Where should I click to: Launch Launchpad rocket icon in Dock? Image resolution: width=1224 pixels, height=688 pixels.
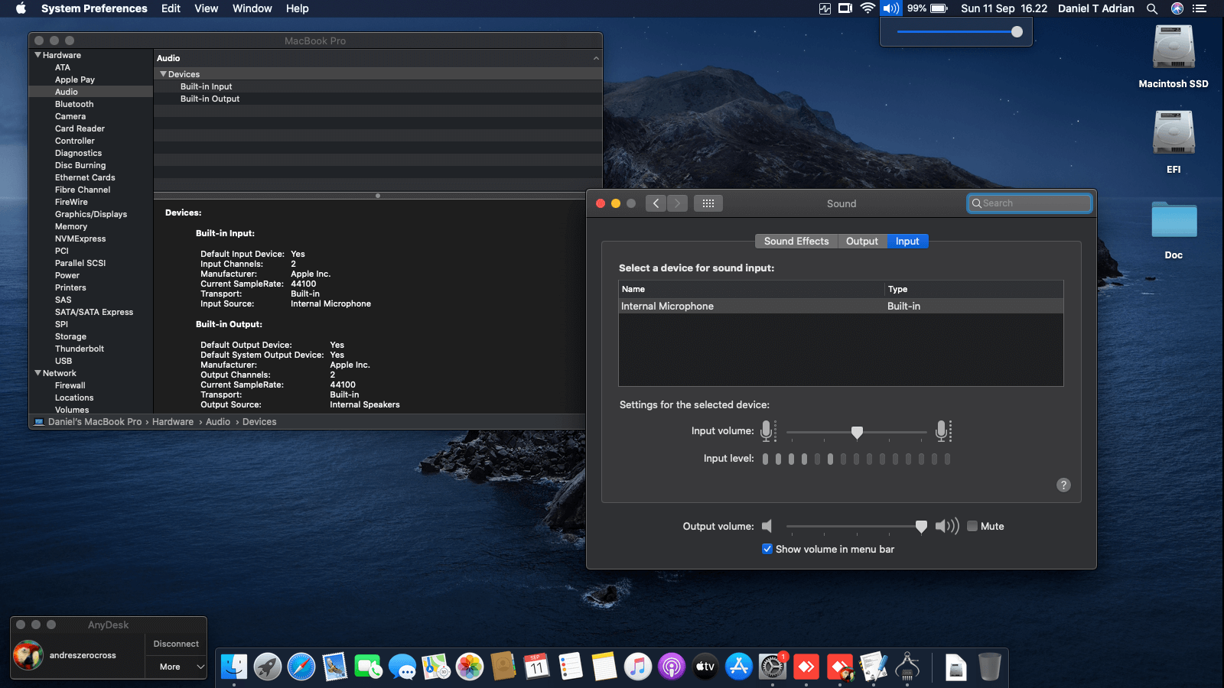[268, 667]
